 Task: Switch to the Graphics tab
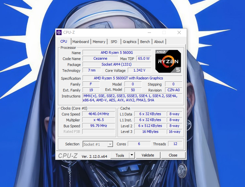click(x=129, y=42)
